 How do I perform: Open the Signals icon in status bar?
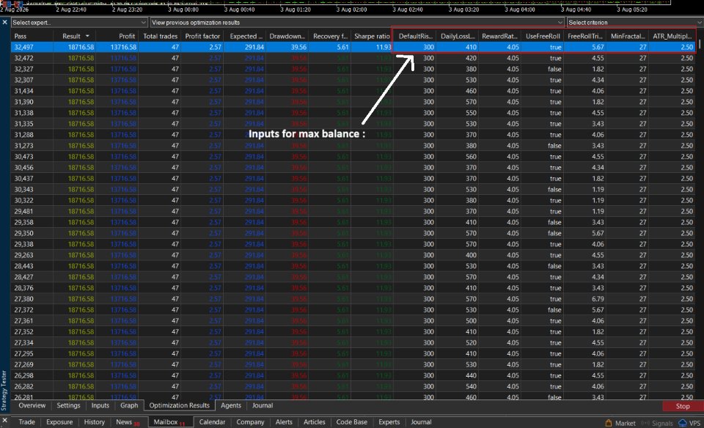pos(645,423)
